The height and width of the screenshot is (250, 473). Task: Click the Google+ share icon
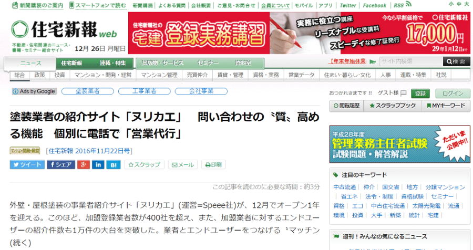pyautogui.click(x=84, y=164)
